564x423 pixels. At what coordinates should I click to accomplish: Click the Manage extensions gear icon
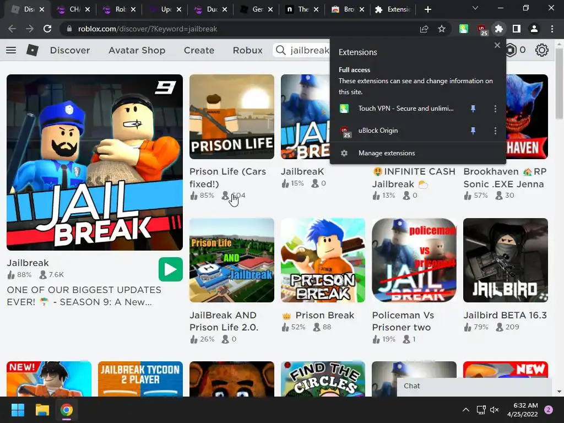coord(344,153)
